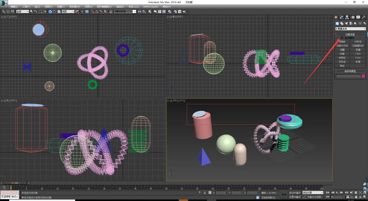Screen dimensions: 368x201
Task: Open the MAXScript(X) menu
Action: pos(151,7)
